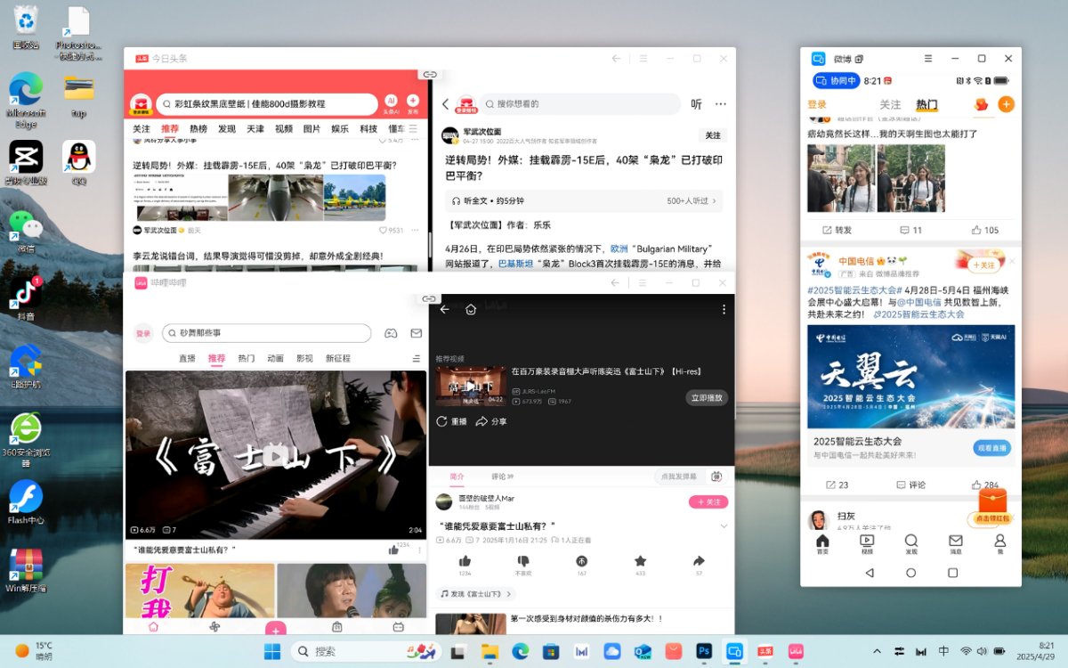Open the Toutiao article more options dots
Screen dimensions: 1068x668
[721, 104]
